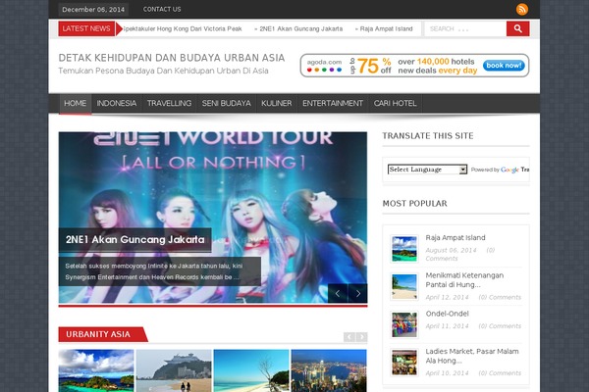589x392 pixels.
Task: Open comments link beside April 12, 2014
Action: click(x=500, y=298)
